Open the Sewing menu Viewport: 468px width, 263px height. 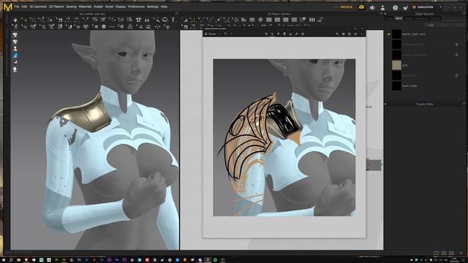(x=72, y=7)
